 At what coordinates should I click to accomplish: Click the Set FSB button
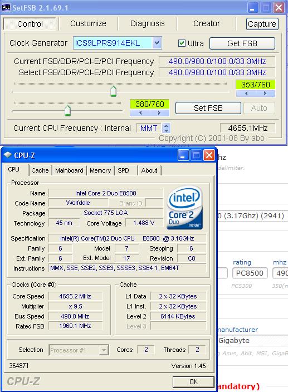coord(208,108)
